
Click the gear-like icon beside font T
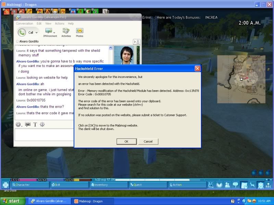click(x=42, y=124)
